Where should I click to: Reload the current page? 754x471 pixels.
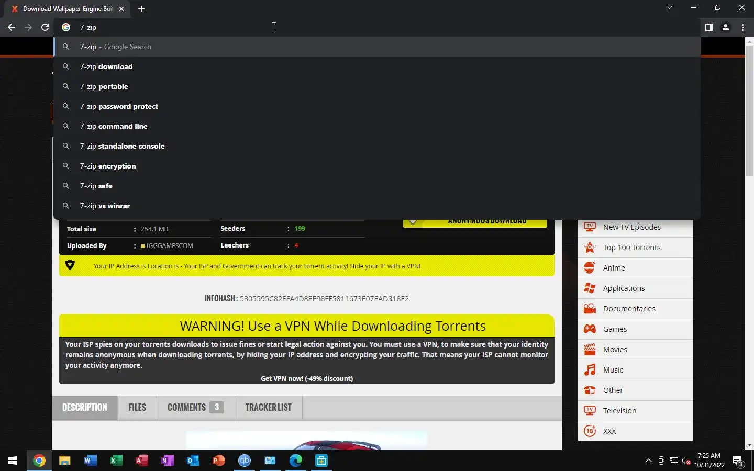45,27
